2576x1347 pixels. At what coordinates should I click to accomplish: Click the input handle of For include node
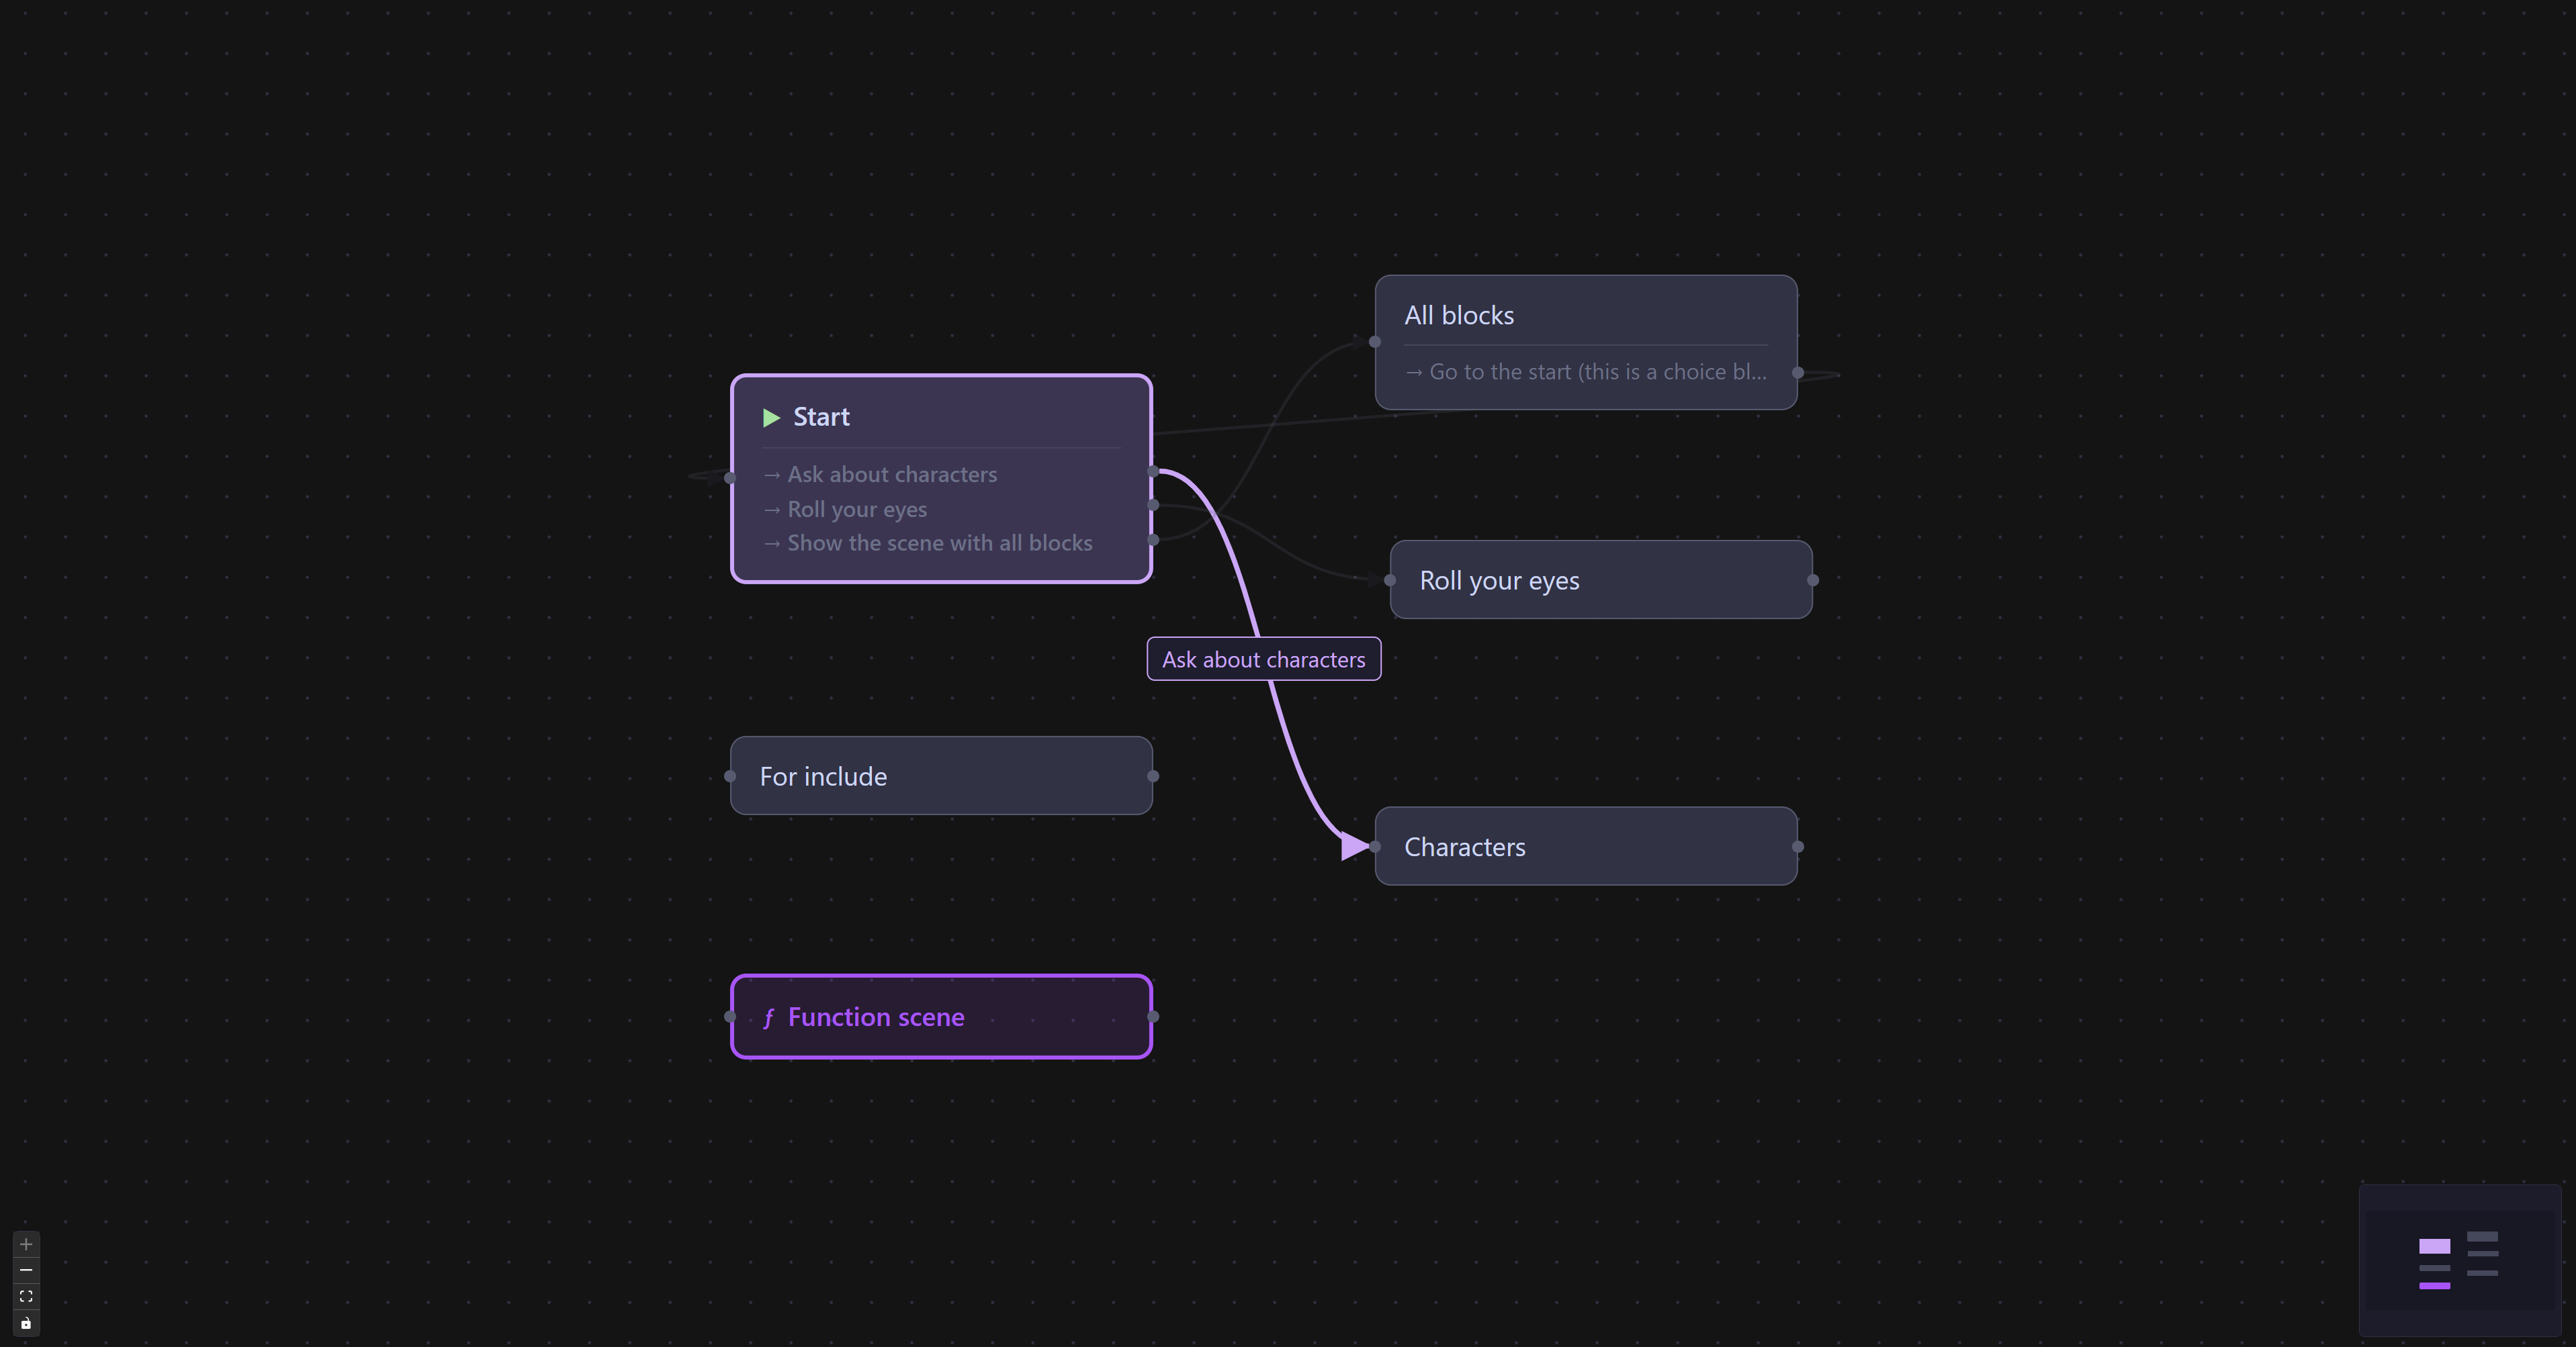730,776
